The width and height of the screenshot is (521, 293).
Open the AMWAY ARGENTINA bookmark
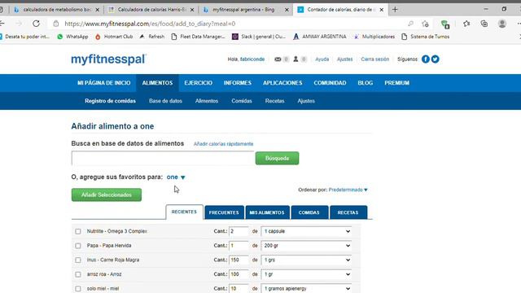(x=320, y=37)
